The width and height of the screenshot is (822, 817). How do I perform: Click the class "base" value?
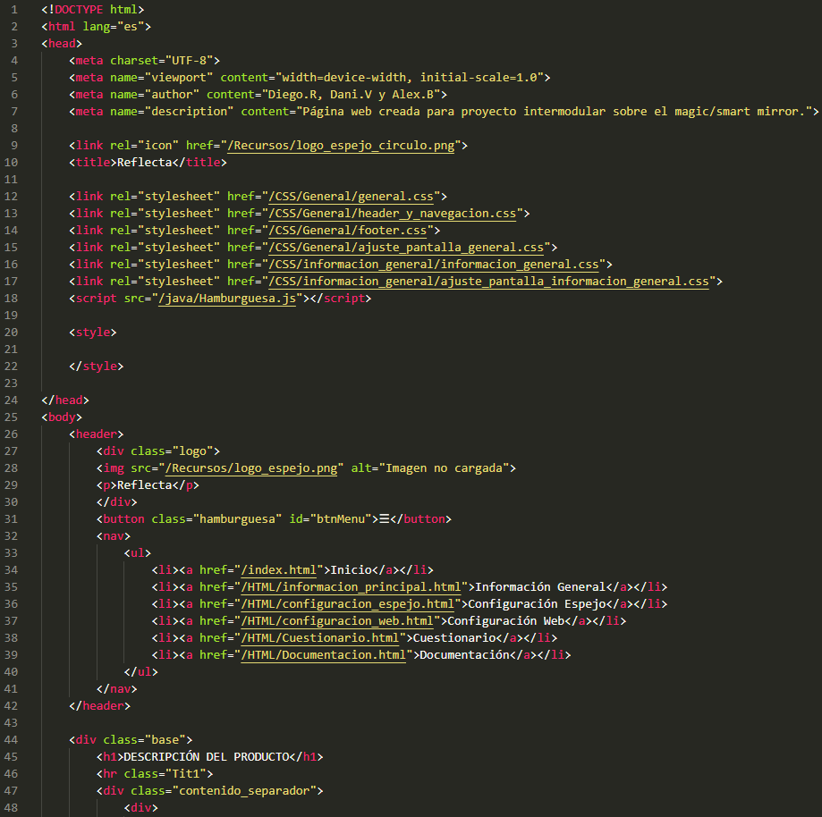point(165,740)
